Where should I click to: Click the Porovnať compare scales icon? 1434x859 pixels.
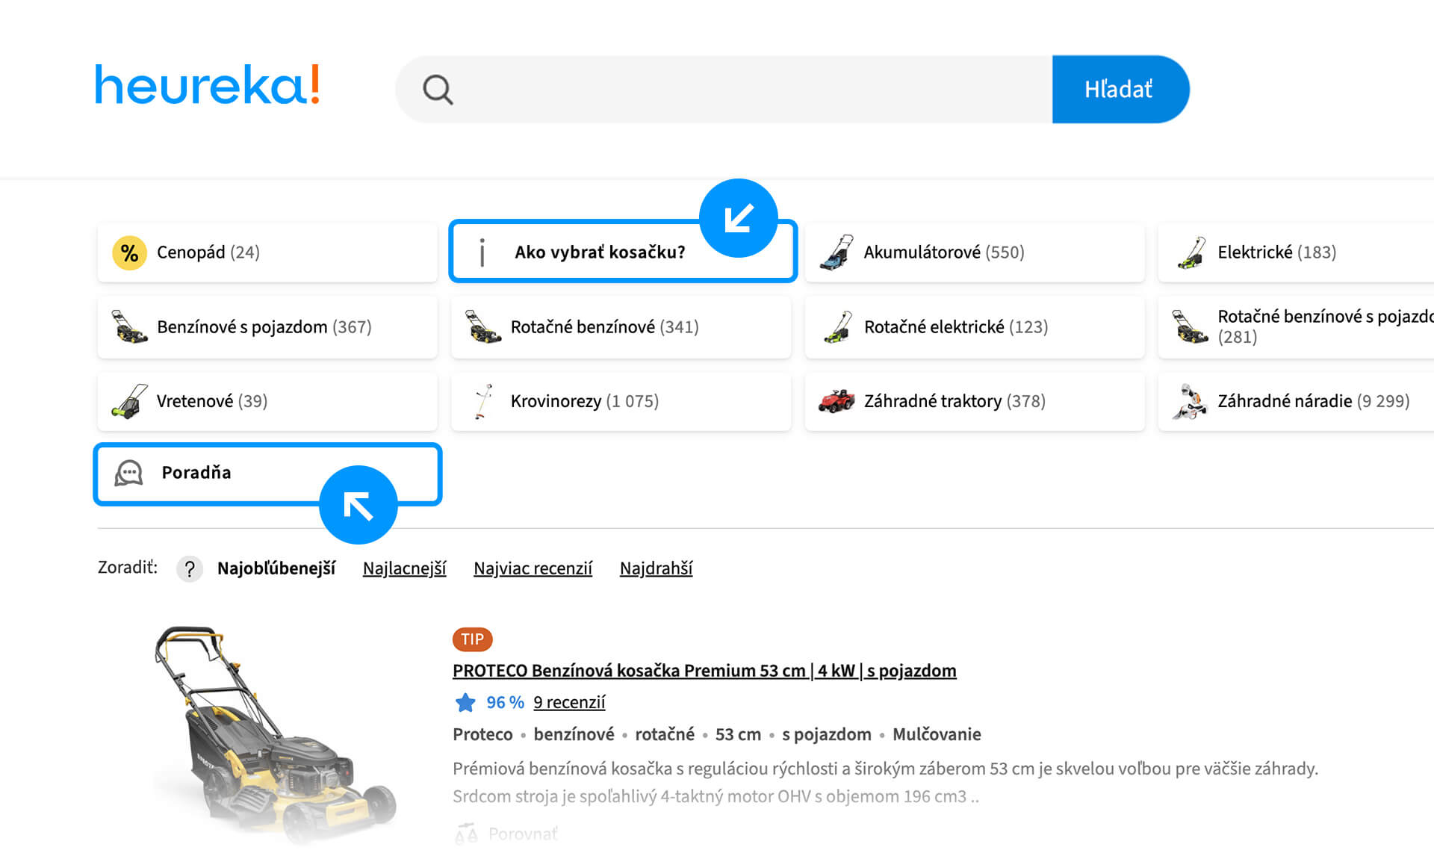[x=466, y=834]
